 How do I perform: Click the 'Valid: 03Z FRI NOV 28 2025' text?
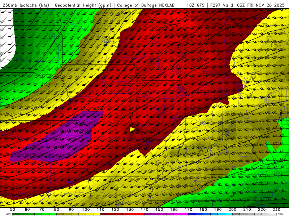(254, 5)
